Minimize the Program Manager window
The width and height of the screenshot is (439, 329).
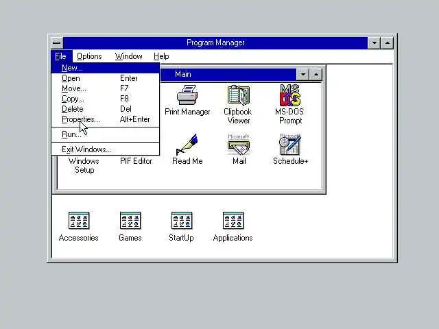tap(375, 42)
